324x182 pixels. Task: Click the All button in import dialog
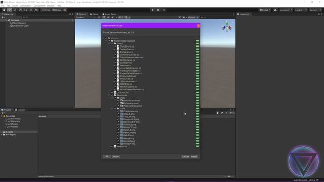pyautogui.click(x=107, y=156)
